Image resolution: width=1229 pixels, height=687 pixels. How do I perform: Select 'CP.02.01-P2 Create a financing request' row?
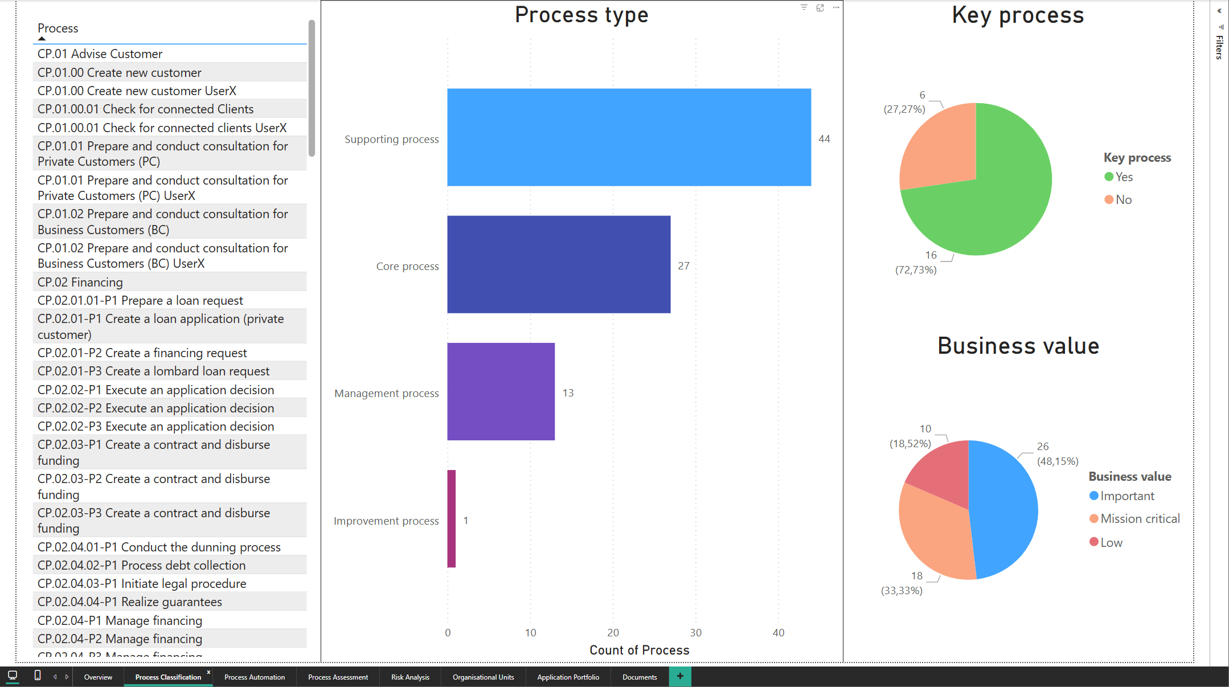(x=170, y=353)
